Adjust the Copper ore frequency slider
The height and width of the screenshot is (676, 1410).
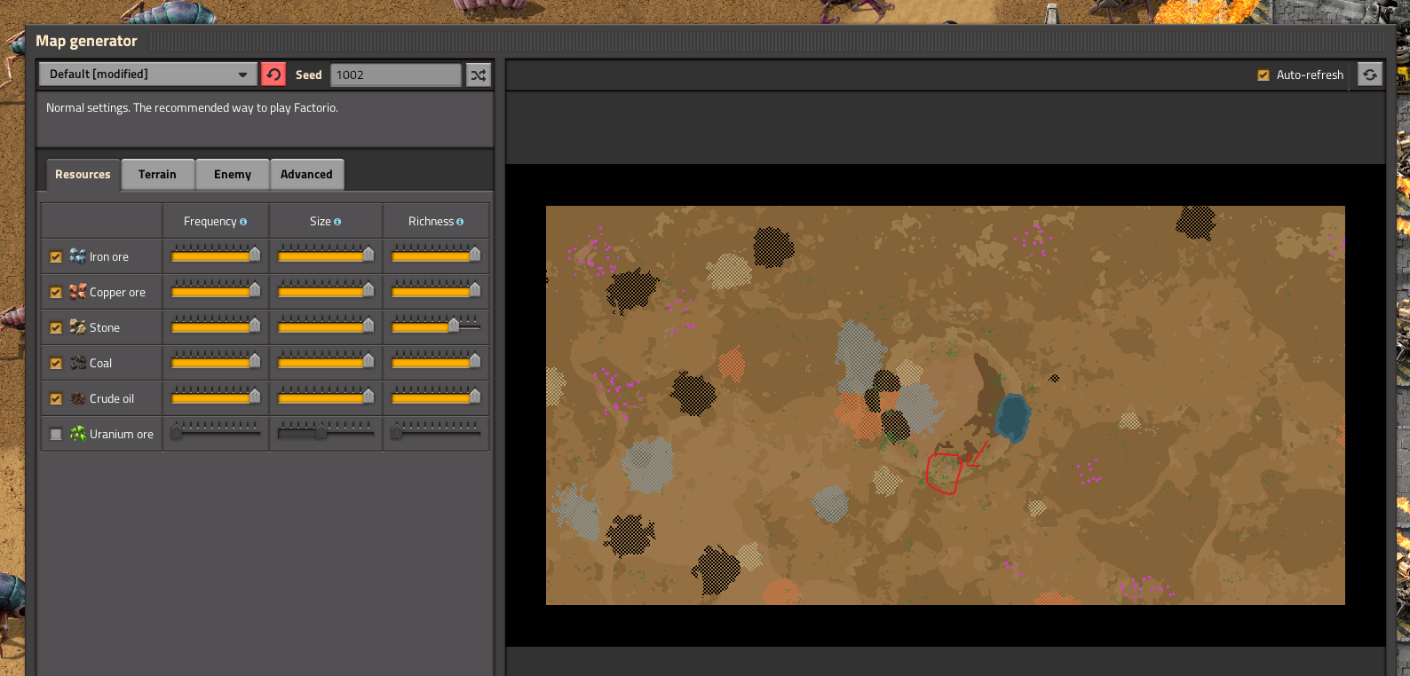coord(216,291)
